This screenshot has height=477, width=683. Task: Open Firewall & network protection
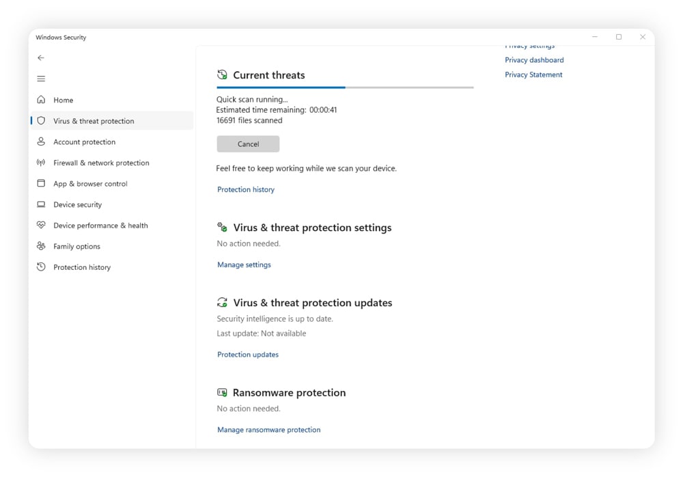click(x=101, y=163)
